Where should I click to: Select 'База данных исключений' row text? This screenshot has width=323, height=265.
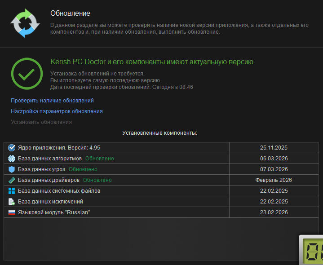[50, 202]
